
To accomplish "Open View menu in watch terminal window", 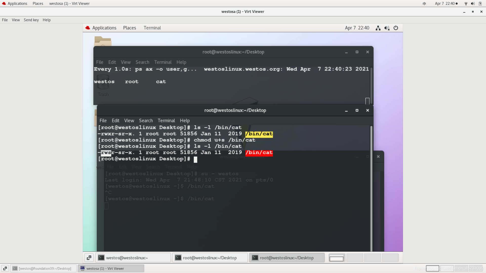I will coord(126,62).
